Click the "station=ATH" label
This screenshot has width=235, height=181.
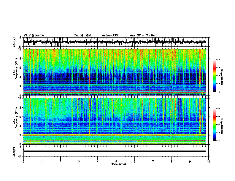click(x=110, y=35)
